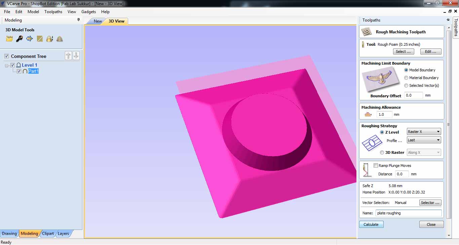The width and height of the screenshot is (459, 245).
Task: Open the Profile Last dropdown
Action: (424, 140)
